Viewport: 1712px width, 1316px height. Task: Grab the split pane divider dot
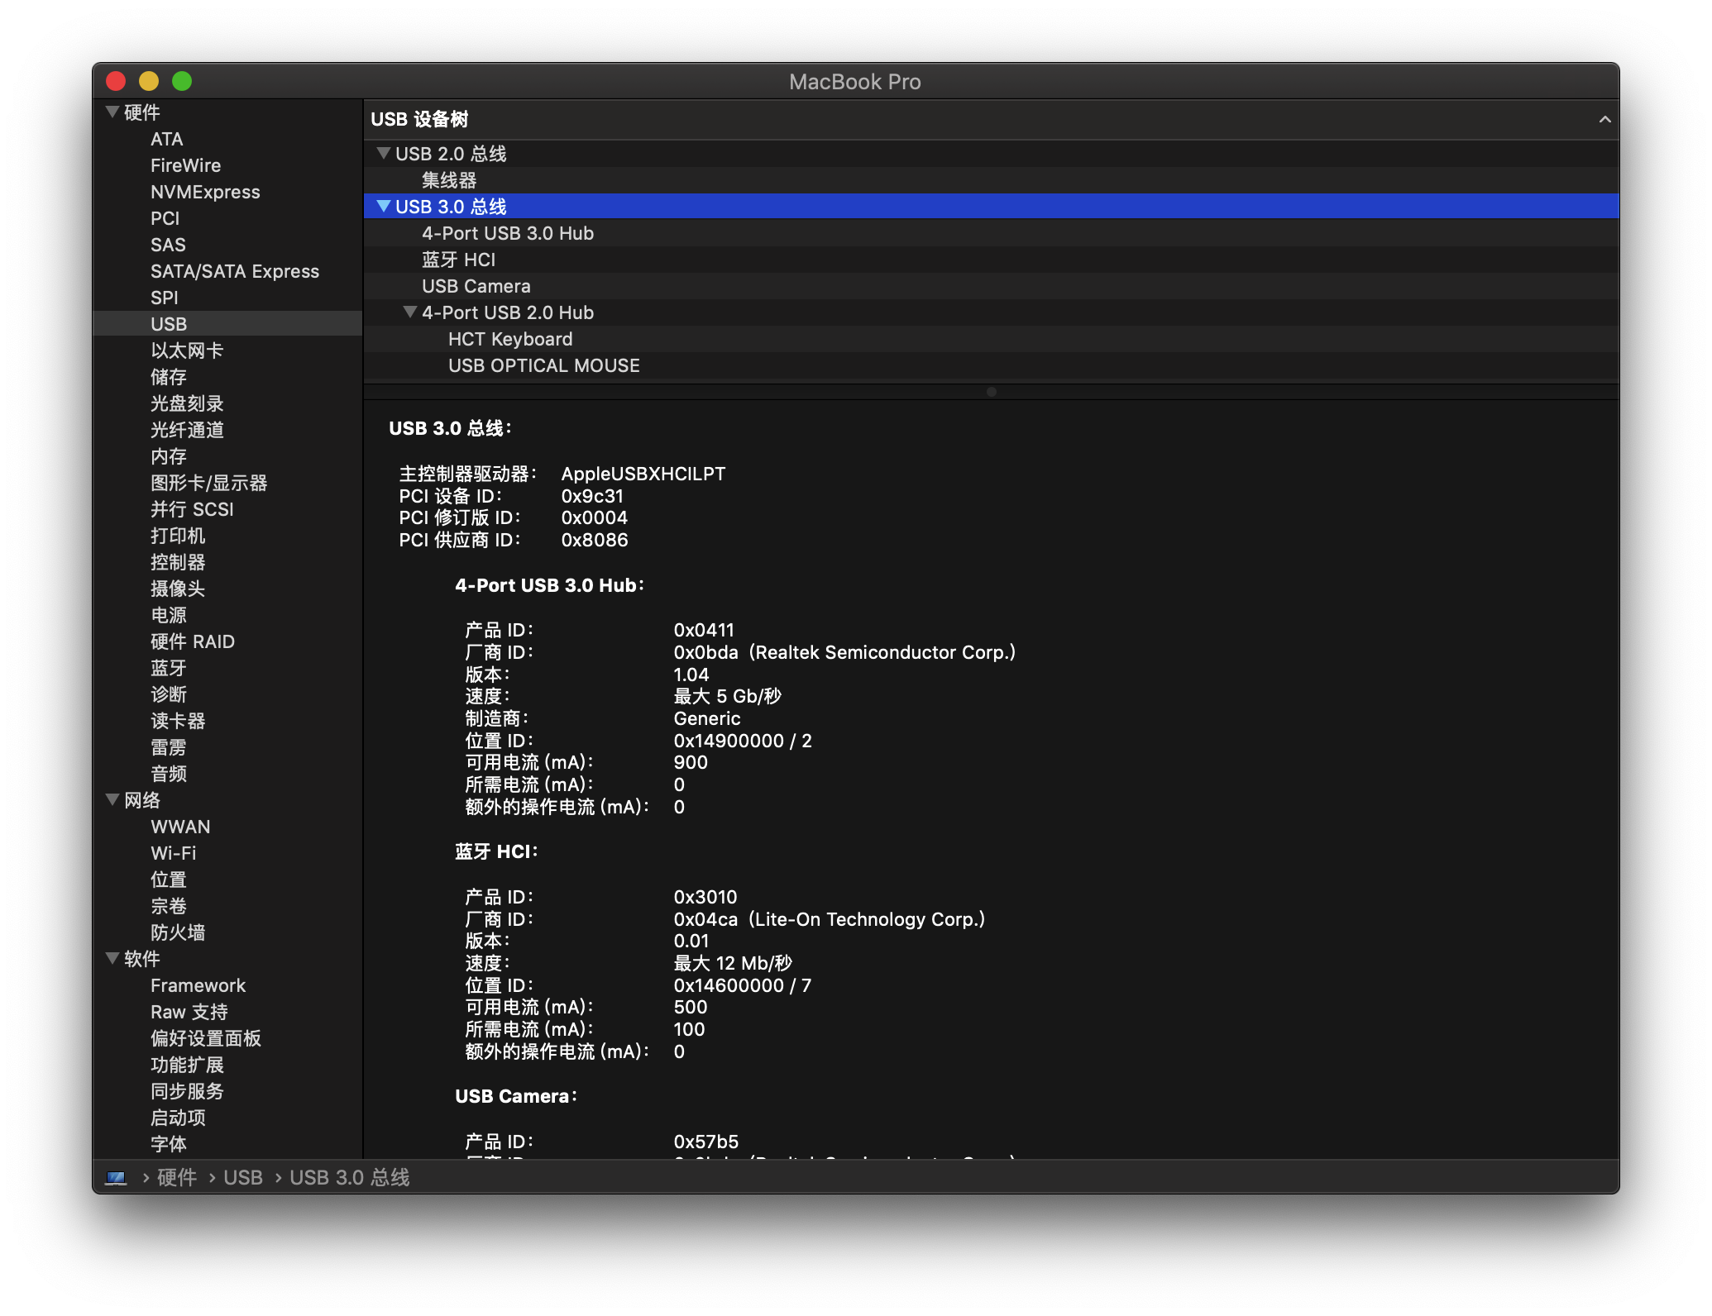991,392
